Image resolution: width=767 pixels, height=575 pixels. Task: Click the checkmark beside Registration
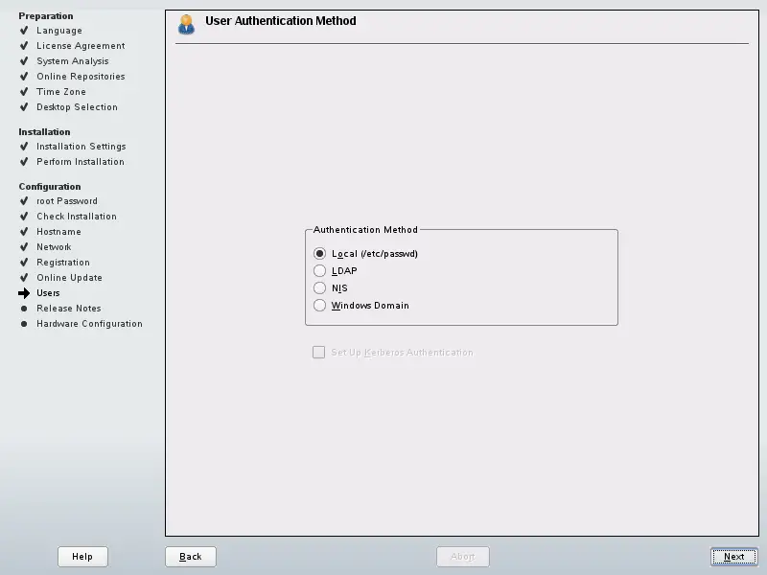tap(24, 262)
